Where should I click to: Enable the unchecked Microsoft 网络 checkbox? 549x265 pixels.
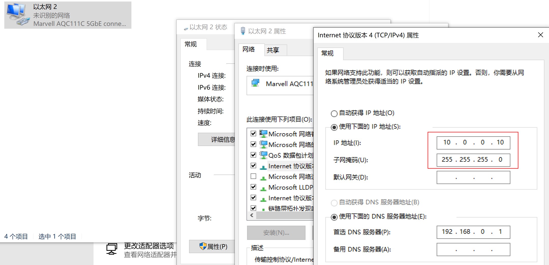click(253, 176)
